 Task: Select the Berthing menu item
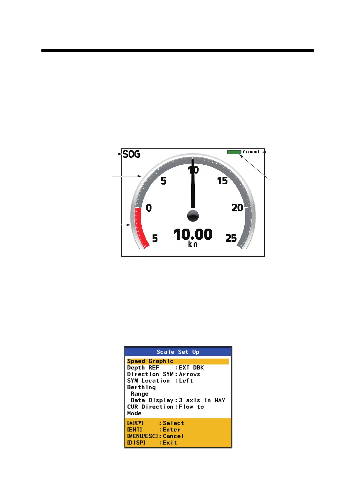point(141,387)
